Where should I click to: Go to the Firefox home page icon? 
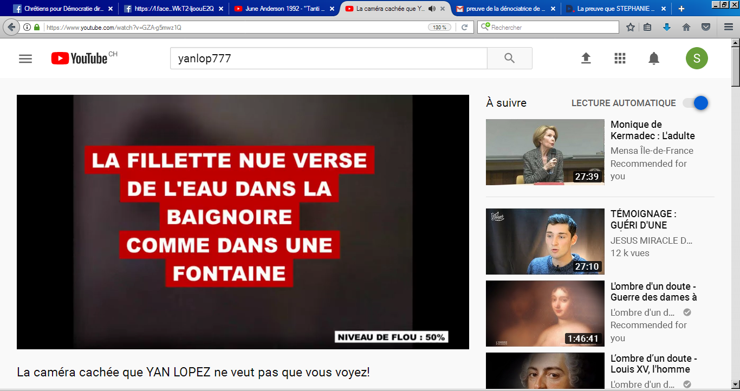coord(686,27)
